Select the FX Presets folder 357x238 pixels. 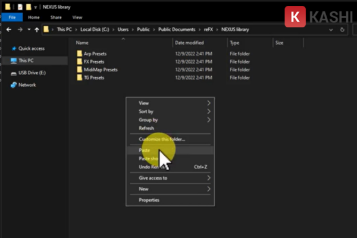95,62
